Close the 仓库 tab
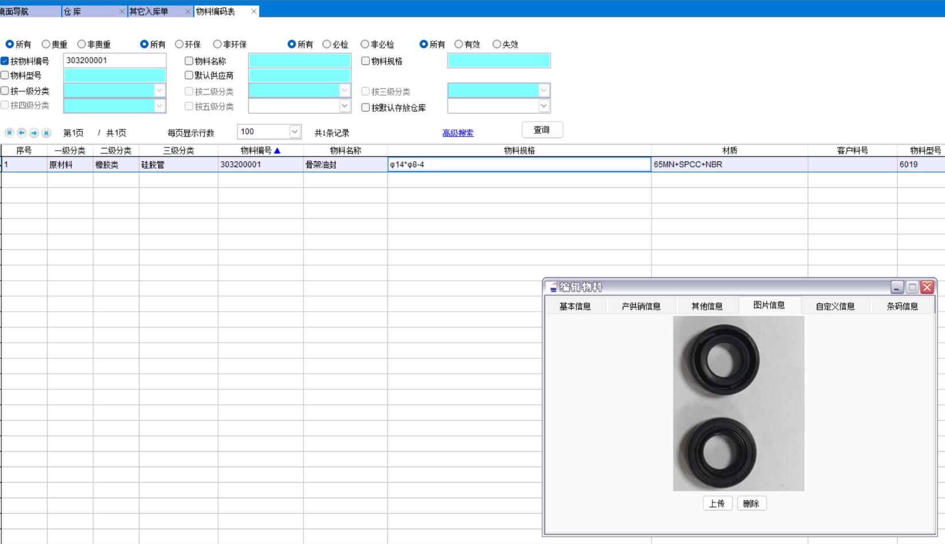Image resolution: width=945 pixels, height=544 pixels. tap(122, 11)
